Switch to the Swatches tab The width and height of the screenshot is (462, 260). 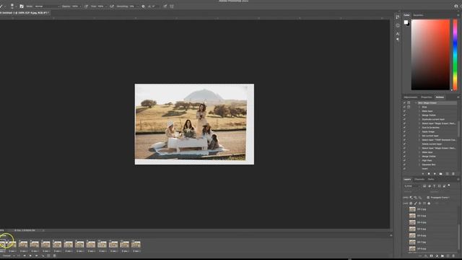[x=418, y=15]
